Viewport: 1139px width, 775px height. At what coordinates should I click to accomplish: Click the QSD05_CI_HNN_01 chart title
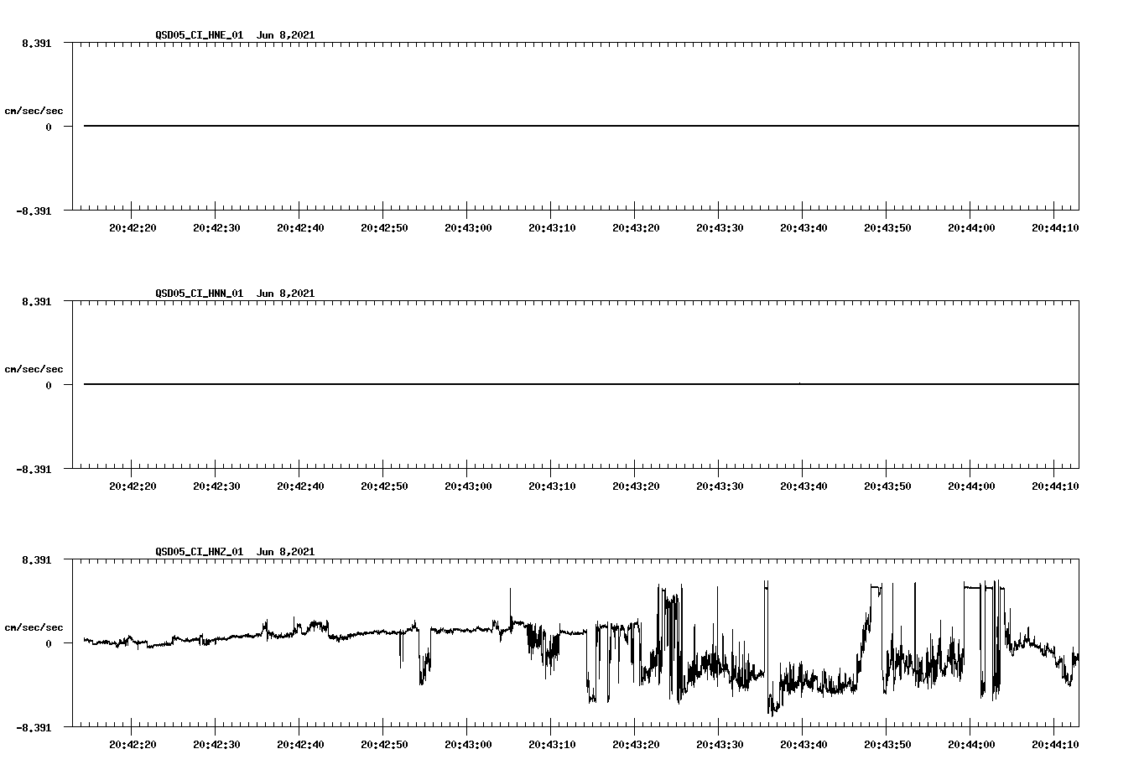[235, 294]
